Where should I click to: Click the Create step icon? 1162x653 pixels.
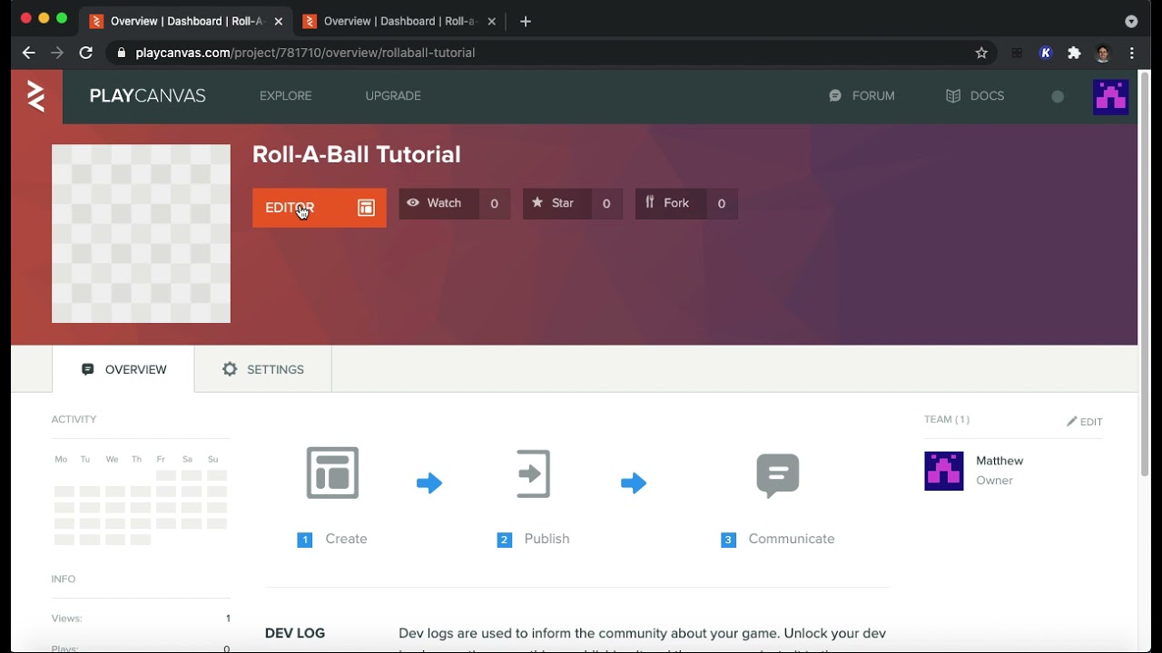point(332,473)
